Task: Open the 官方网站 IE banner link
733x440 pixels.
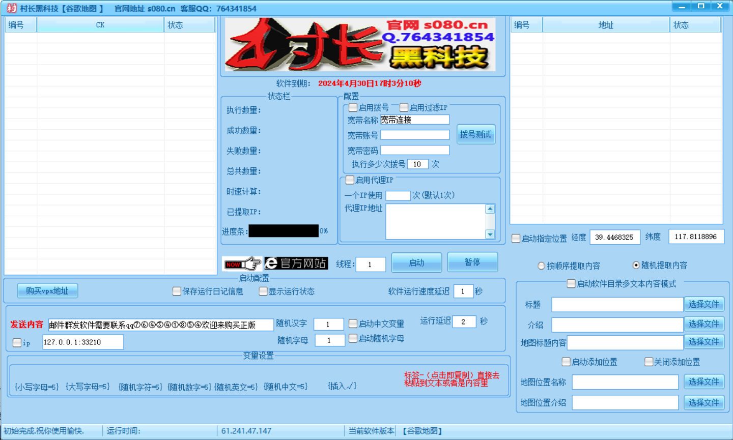Action: click(296, 263)
